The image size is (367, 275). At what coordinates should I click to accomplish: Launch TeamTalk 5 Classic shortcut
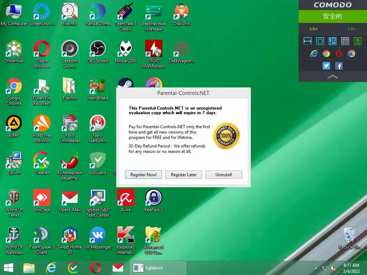[125, 17]
